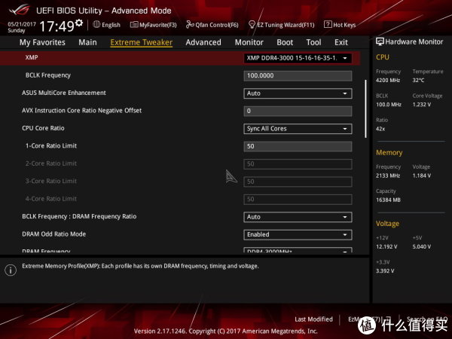Expand CPU Core Ratio dropdown
Image resolution: width=452 pixels, height=339 pixels.
(298, 129)
